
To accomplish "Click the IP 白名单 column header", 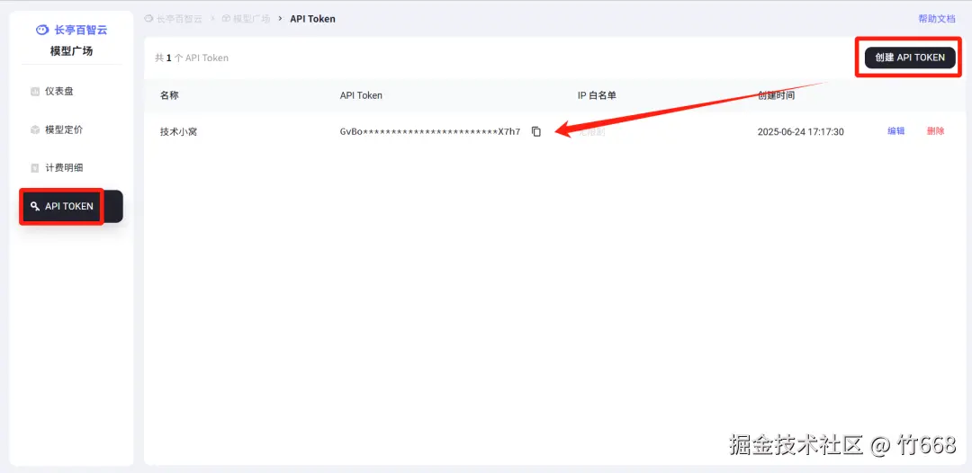I will coord(597,95).
